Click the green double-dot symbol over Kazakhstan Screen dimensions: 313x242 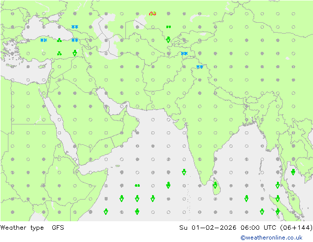pos(168,27)
